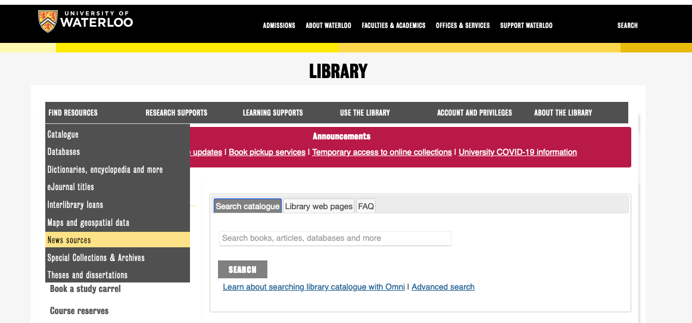Open Theses and dissertations
692x323 pixels.
click(88, 275)
